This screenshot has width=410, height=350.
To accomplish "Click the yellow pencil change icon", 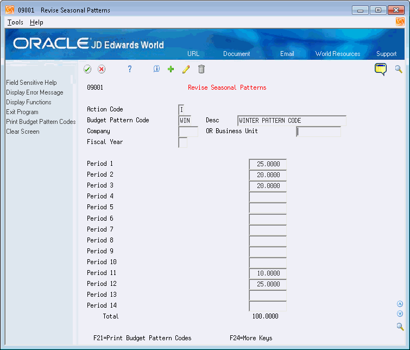I will pyautogui.click(x=186, y=70).
